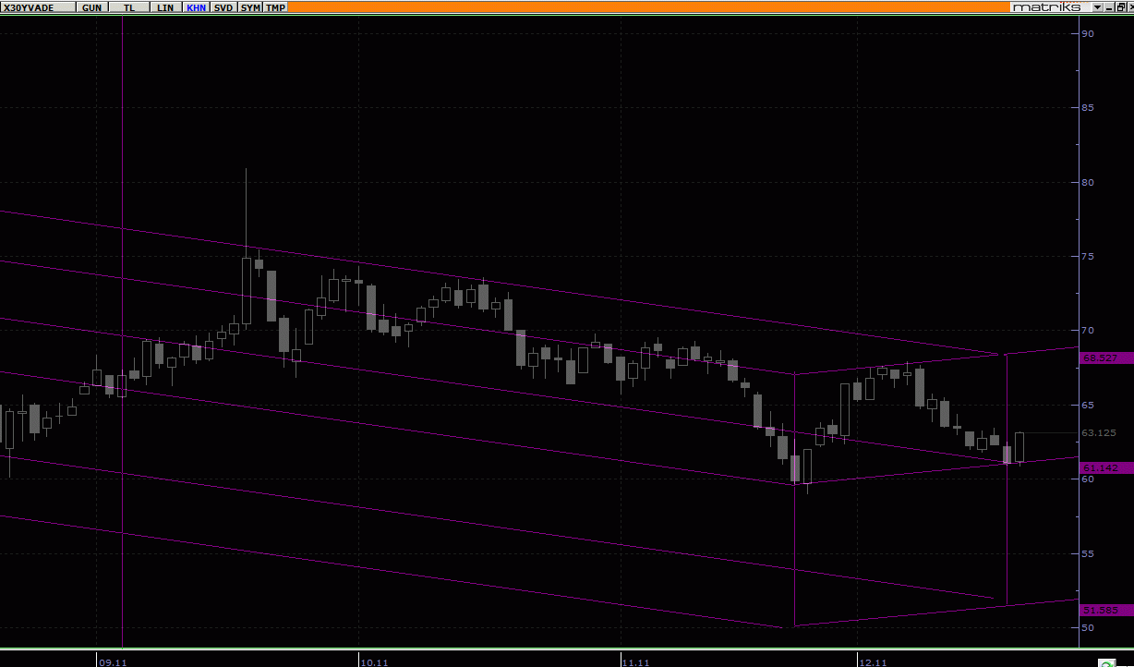Click the 63.125 current price value
1134x667 pixels.
coord(1100,432)
